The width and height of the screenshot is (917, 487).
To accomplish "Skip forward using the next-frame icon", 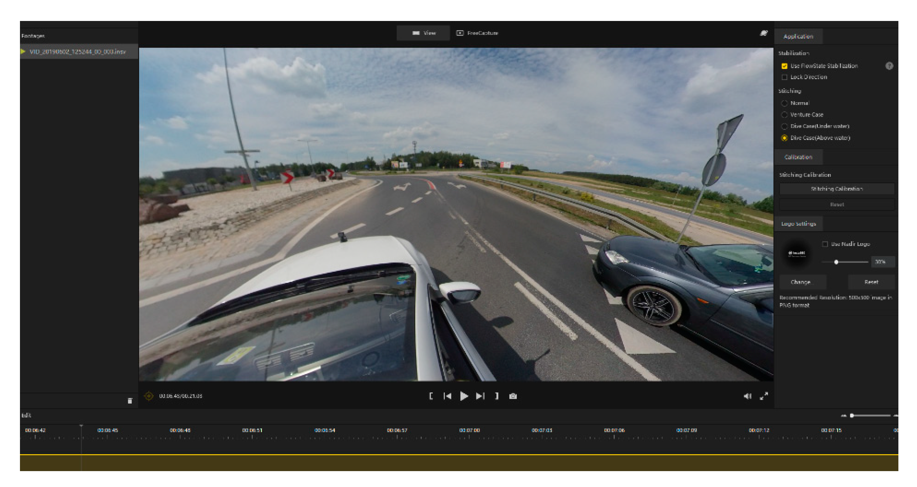I will click(x=480, y=396).
